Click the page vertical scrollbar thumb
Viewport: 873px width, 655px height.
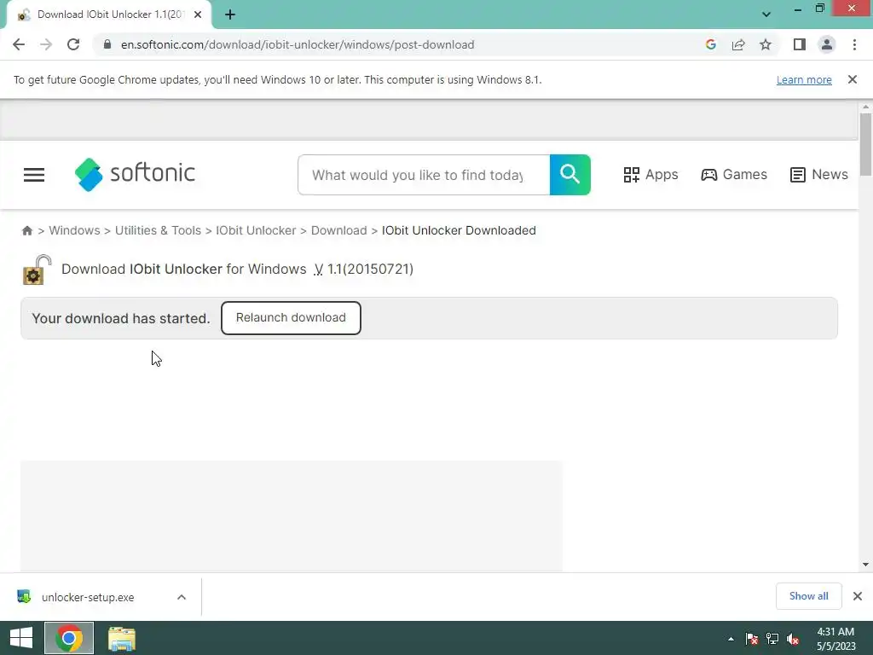coord(865,144)
